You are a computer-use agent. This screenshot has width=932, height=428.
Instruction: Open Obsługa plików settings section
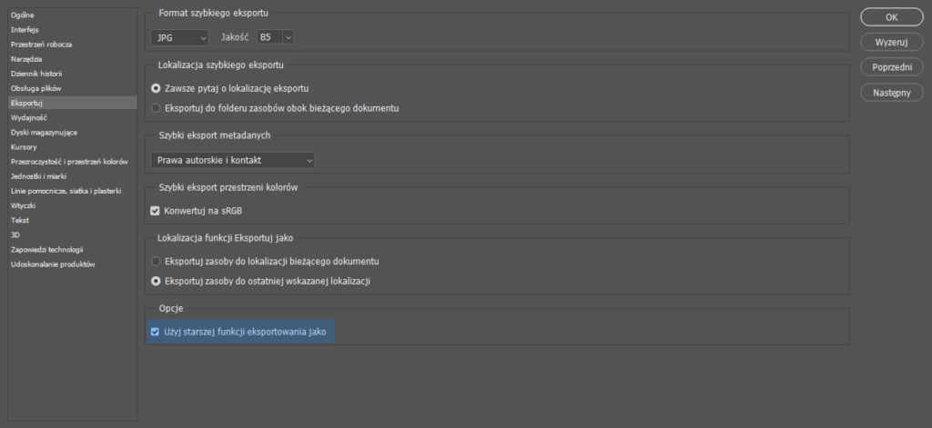click(x=35, y=88)
